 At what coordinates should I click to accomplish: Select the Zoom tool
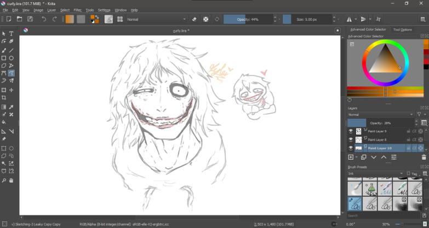[x=4, y=180]
